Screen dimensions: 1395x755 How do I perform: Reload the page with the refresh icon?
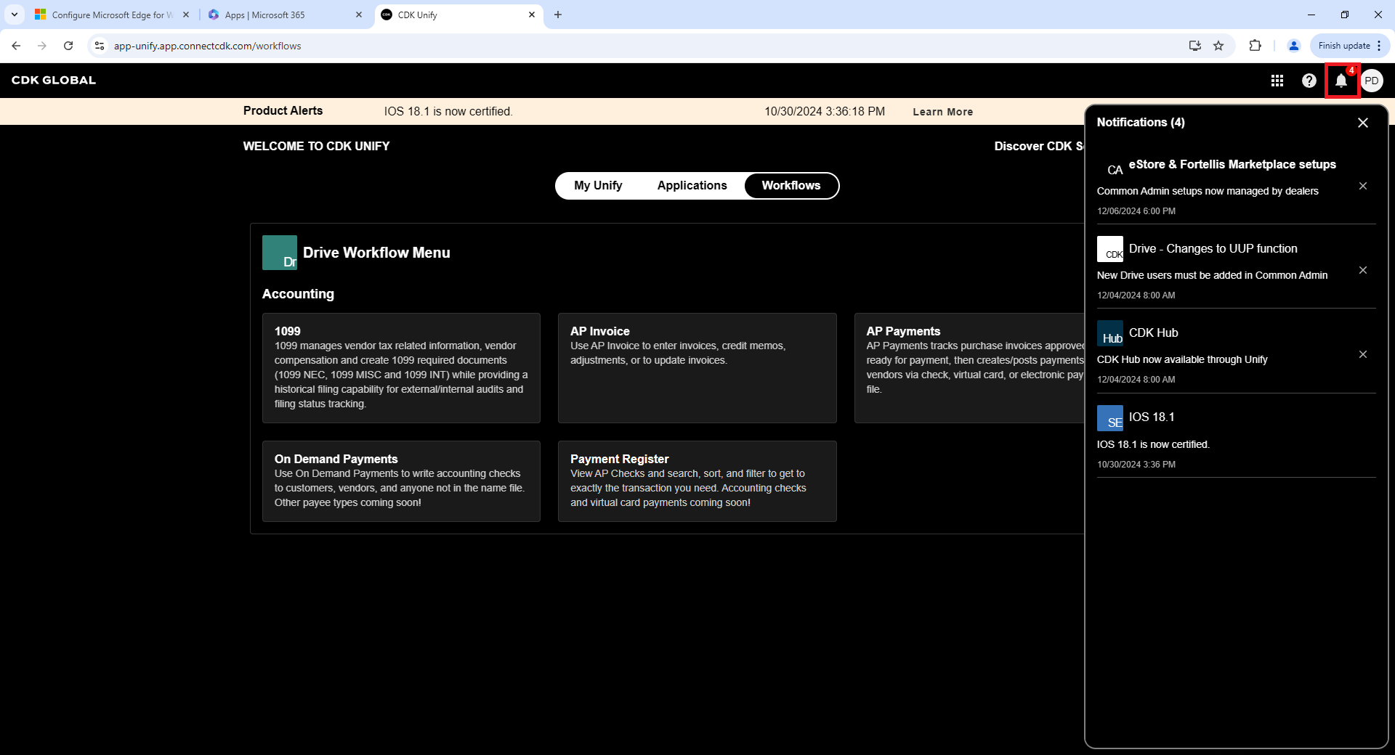point(68,46)
